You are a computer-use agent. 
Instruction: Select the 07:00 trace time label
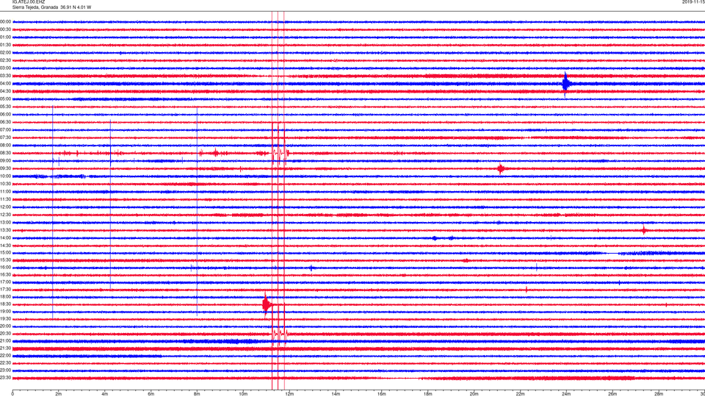pyautogui.click(x=6, y=130)
